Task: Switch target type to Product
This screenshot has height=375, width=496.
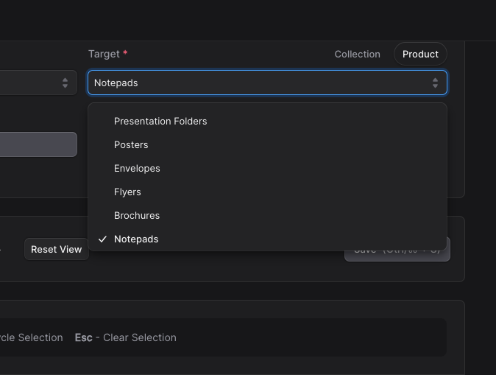Action: pos(420,55)
